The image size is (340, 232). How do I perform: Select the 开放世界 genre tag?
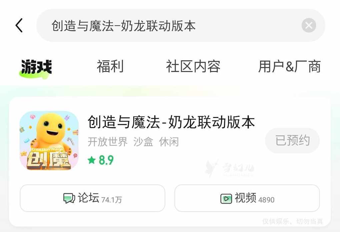(108, 142)
